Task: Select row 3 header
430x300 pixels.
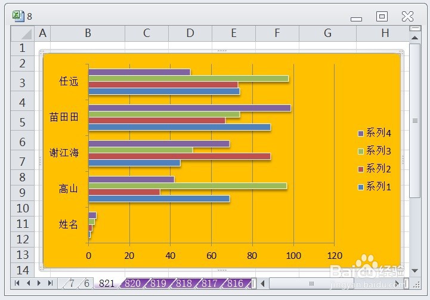Action: [x=23, y=82]
